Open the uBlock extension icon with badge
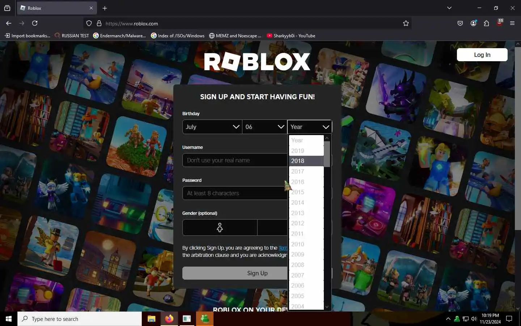The height and width of the screenshot is (326, 521). point(500,22)
